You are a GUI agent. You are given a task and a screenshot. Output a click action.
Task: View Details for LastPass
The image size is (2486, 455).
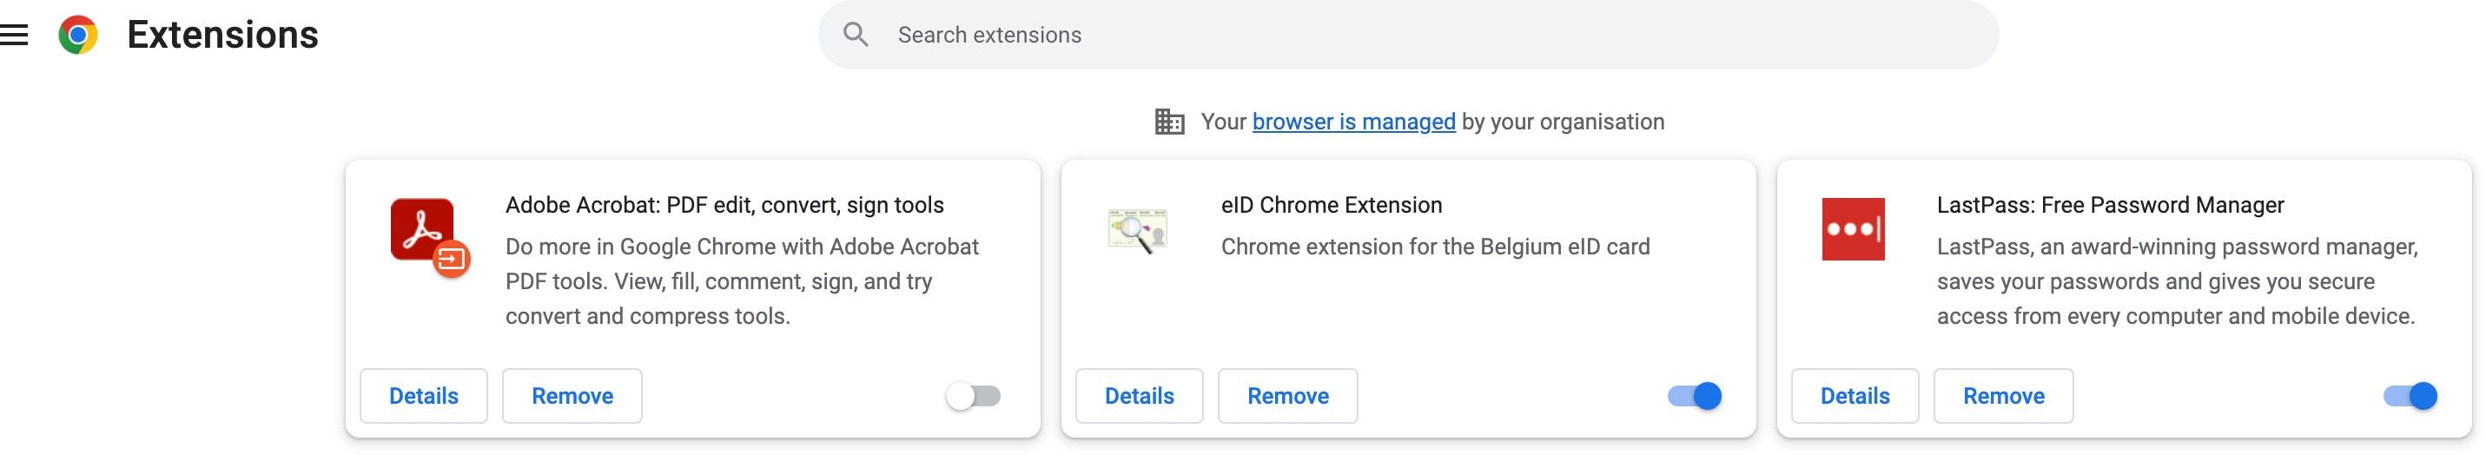(x=1855, y=396)
